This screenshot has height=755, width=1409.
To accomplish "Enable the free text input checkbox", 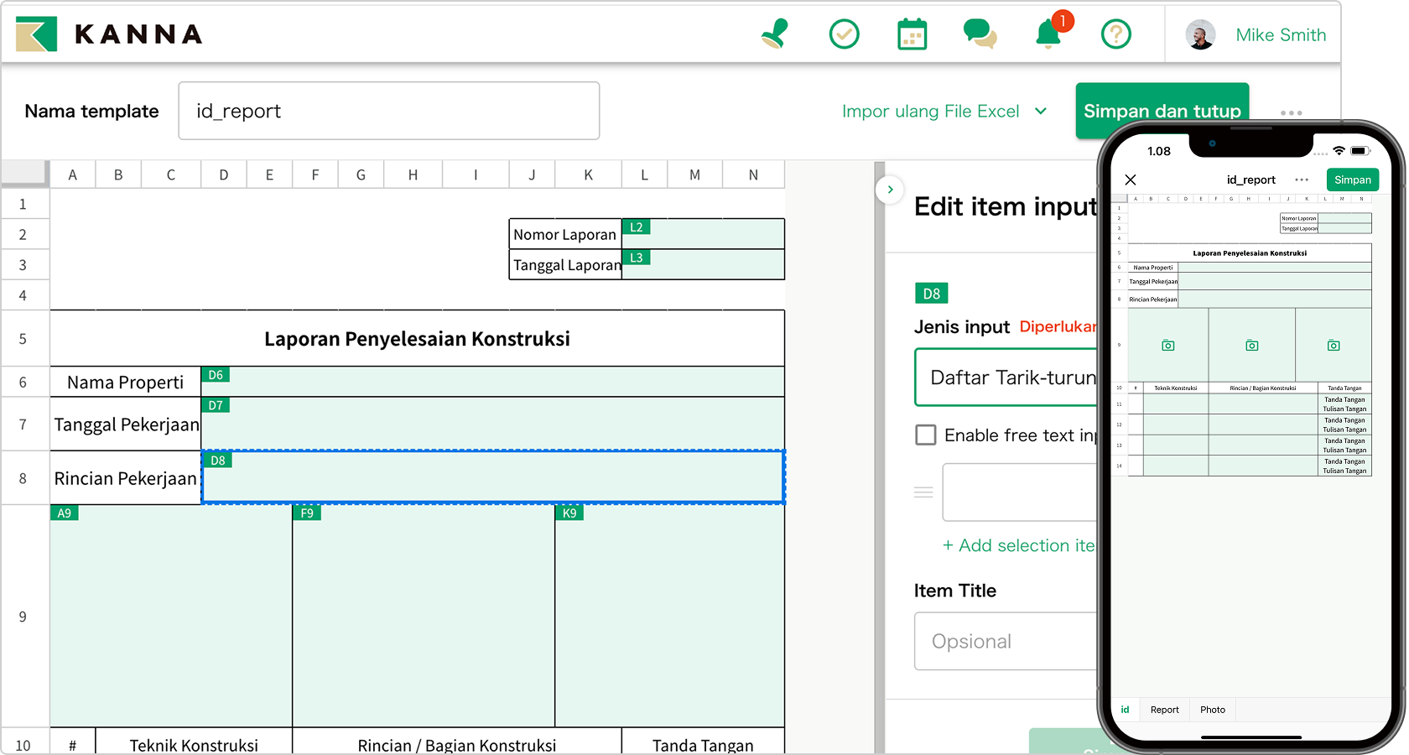I will pos(926,435).
